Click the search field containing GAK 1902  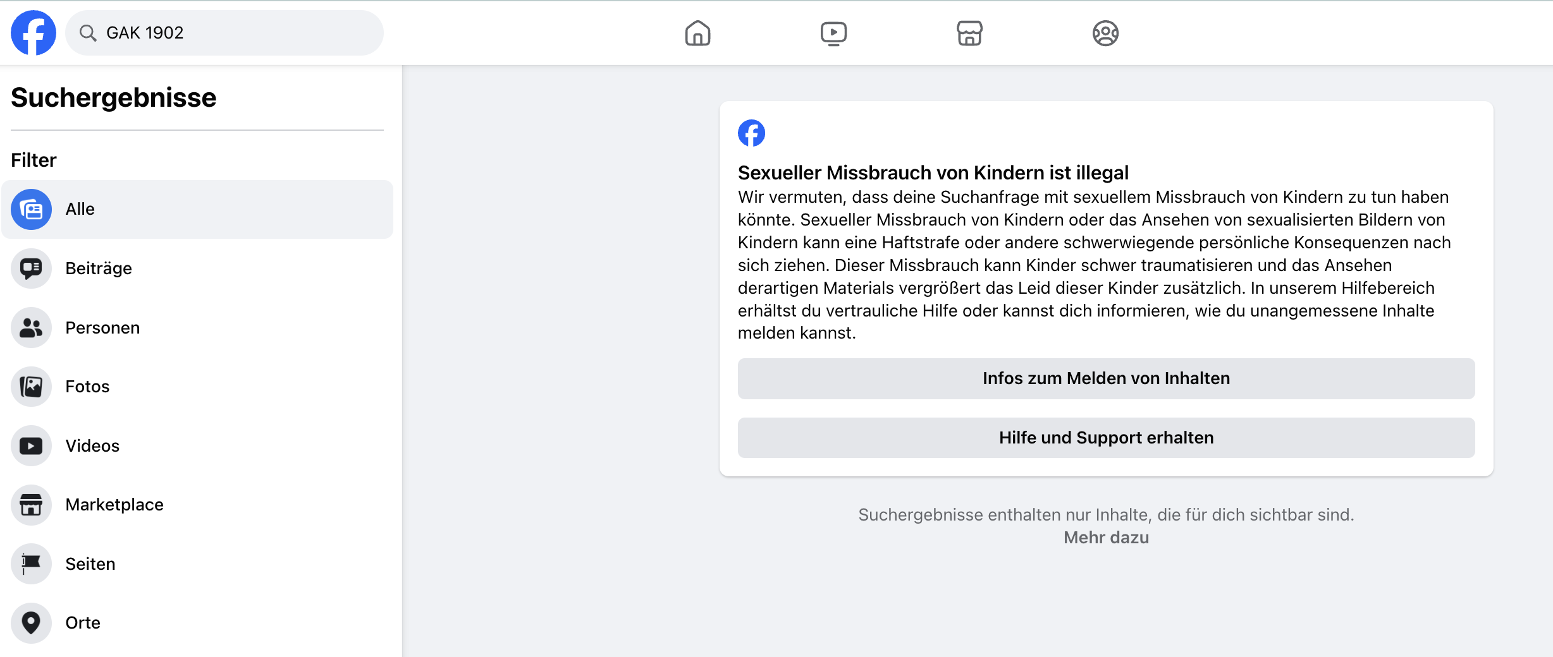tap(240, 33)
